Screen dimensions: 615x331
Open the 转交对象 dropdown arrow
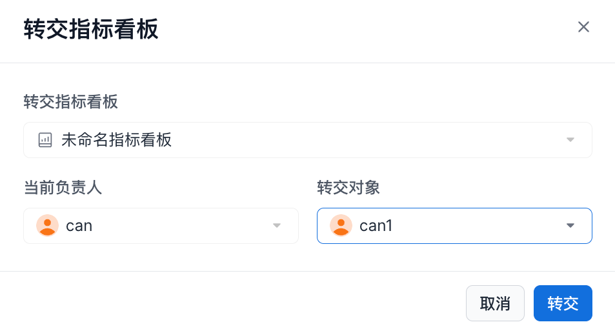point(570,225)
